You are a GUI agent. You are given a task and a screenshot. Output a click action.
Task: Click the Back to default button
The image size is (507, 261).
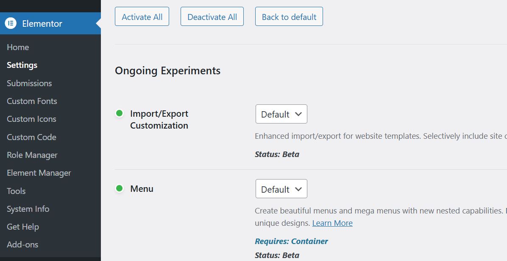(289, 17)
